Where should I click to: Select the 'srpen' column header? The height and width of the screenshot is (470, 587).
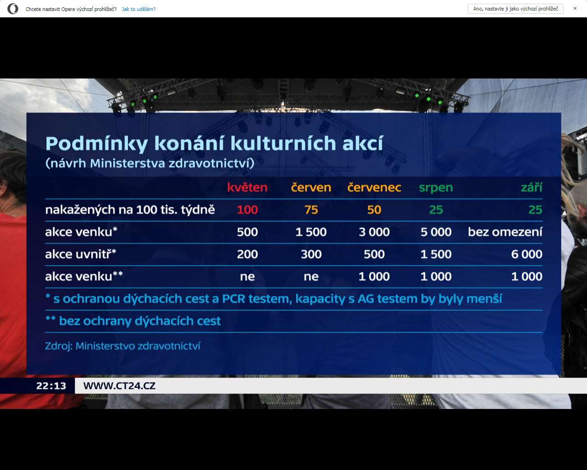click(x=436, y=188)
